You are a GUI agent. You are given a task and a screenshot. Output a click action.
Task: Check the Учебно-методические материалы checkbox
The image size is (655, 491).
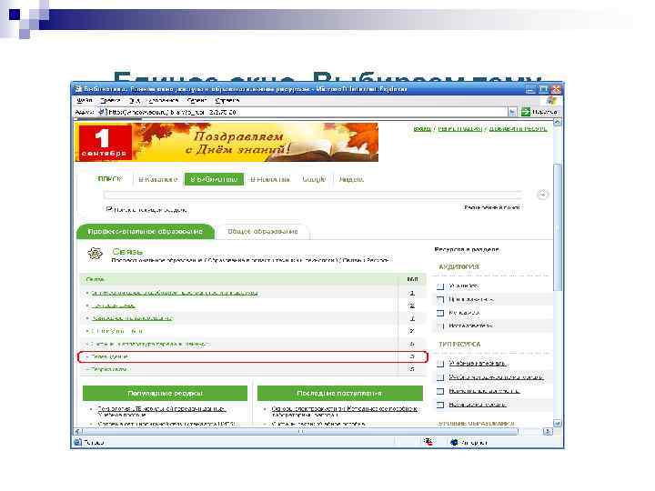pos(440,377)
